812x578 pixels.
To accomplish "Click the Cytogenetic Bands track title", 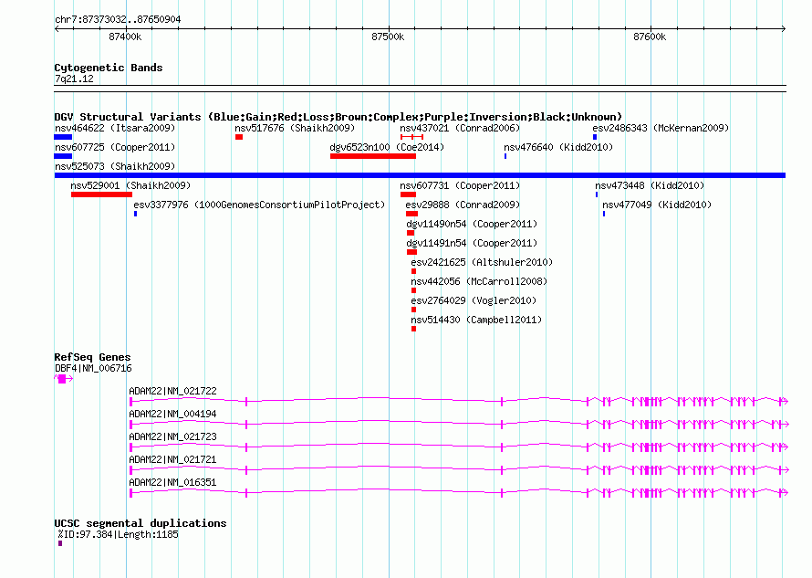I will click(109, 68).
